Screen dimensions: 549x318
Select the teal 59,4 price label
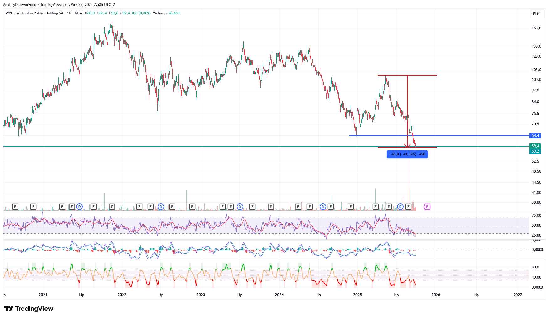pyautogui.click(x=535, y=146)
